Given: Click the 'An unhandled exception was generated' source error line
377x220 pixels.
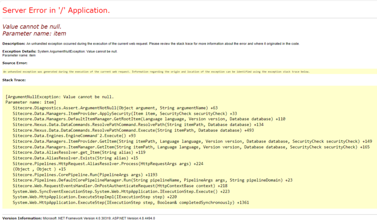Looking at the screenshot, I should click(156, 72).
